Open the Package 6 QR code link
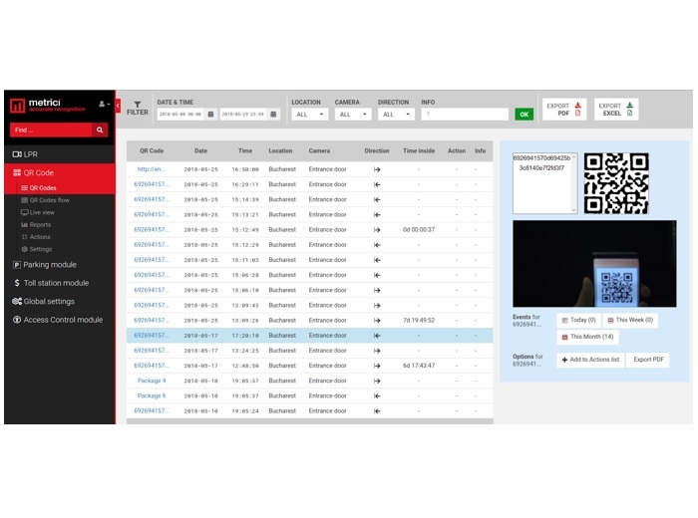Viewport: 698px width, 518px height. [152, 395]
